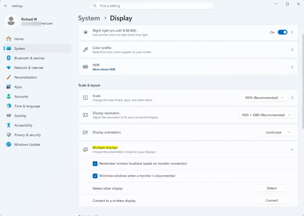This screenshot has height=216, width=304.
Task: Click the Personalization brush icon
Action: tap(9, 77)
